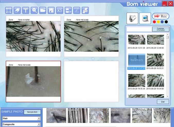Toggle the X5 magnification button
This screenshot has height=127, width=174.
[60, 11]
